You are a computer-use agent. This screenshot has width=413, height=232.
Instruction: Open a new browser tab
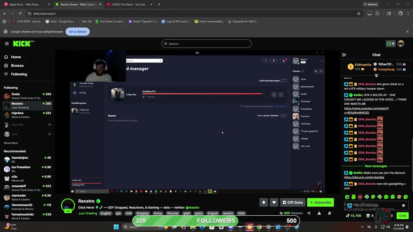159,5
